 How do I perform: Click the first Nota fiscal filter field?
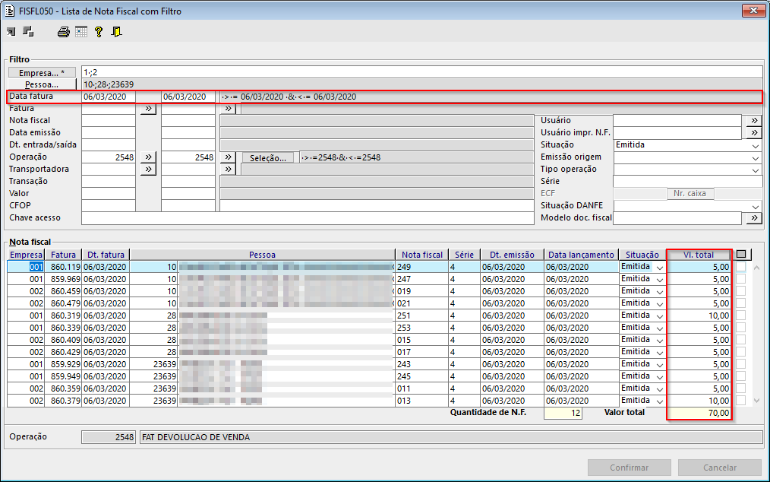[108, 120]
